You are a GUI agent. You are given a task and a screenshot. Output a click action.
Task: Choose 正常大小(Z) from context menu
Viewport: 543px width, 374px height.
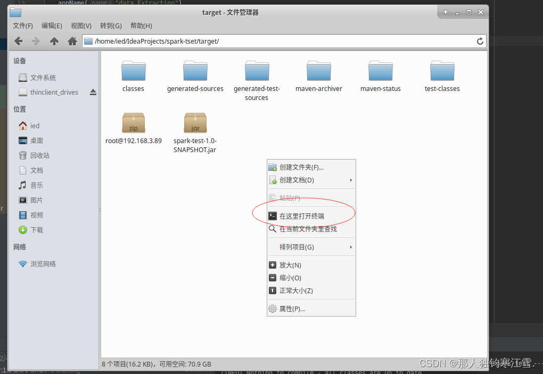point(311,290)
